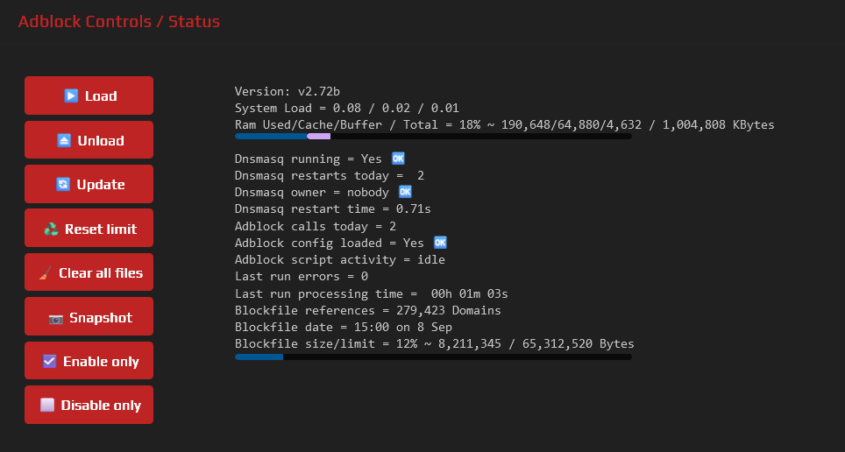The height and width of the screenshot is (452, 845).
Task: Click the RAM usage progress bar
Action: coord(433,137)
